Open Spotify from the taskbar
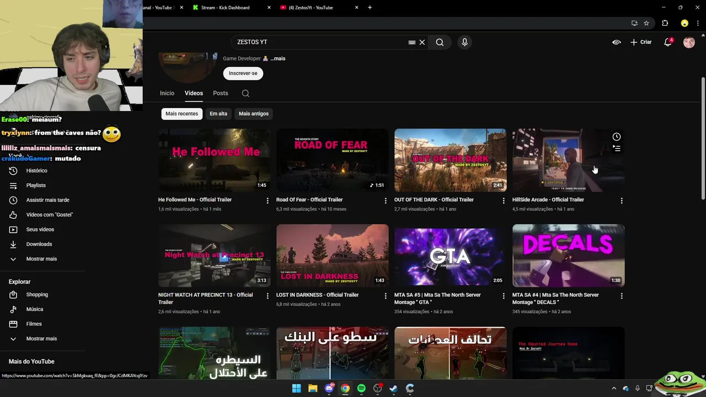Image resolution: width=706 pixels, height=397 pixels. point(361,388)
